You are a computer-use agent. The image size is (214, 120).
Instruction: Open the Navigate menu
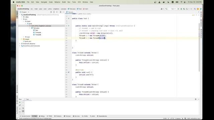(44, 2)
